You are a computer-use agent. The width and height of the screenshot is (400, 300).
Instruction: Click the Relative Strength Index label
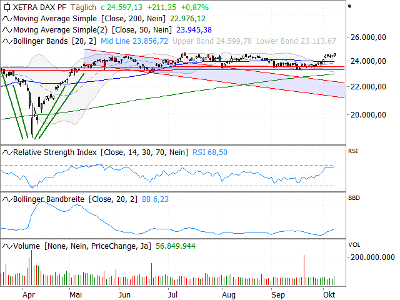tap(56, 152)
